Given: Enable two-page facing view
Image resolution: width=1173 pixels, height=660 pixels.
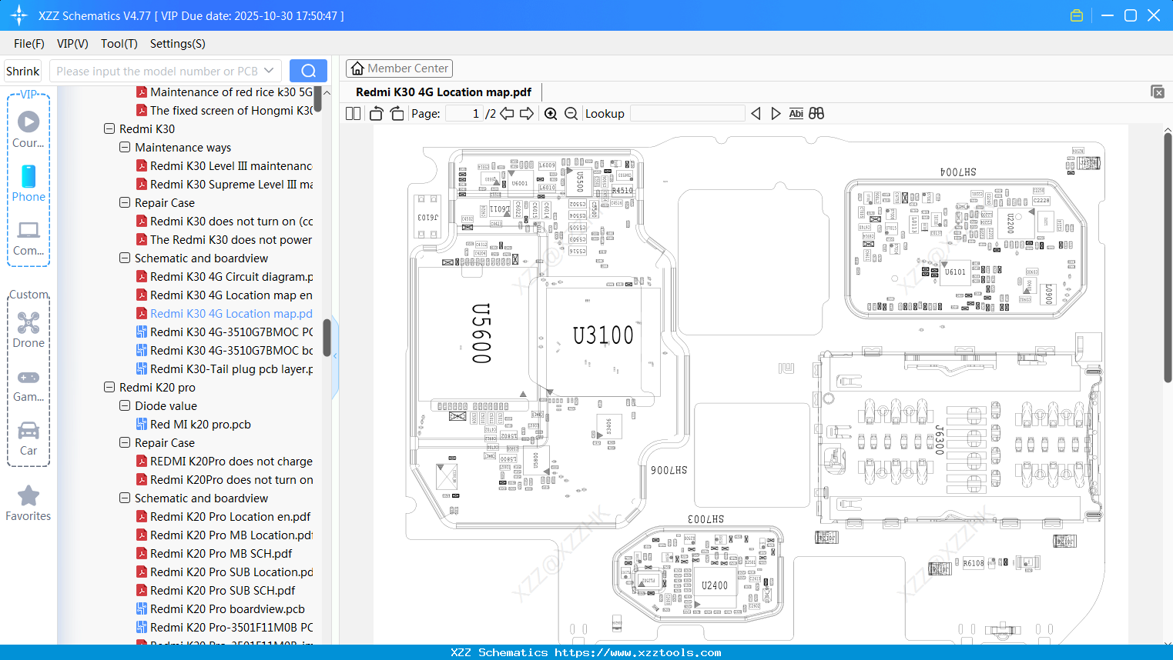Looking at the screenshot, I should (x=352, y=112).
